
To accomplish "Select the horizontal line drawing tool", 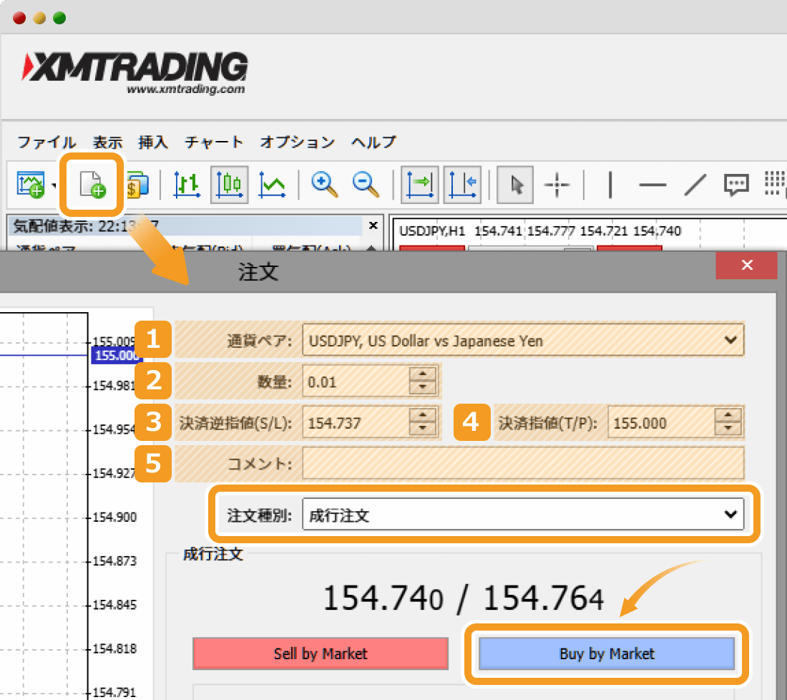I will 652,185.
